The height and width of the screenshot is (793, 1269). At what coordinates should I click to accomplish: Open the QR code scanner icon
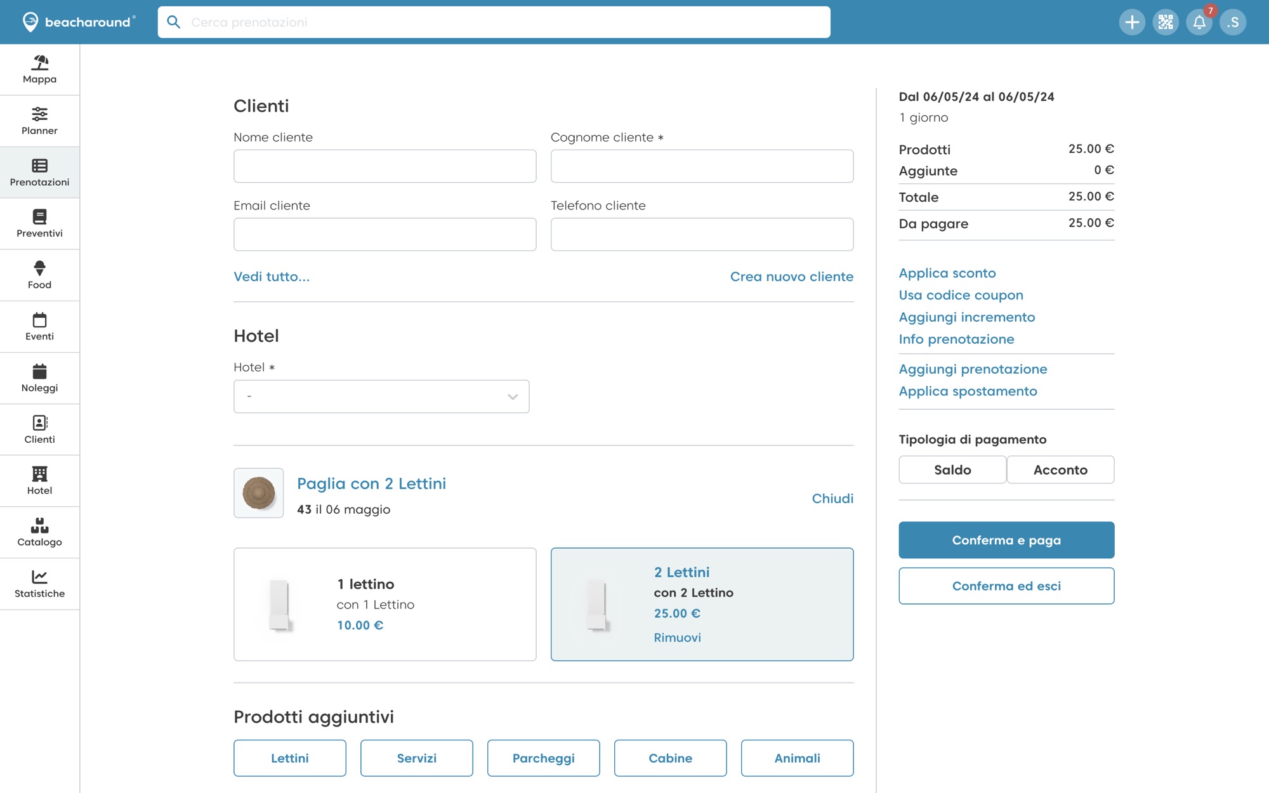[x=1166, y=22]
